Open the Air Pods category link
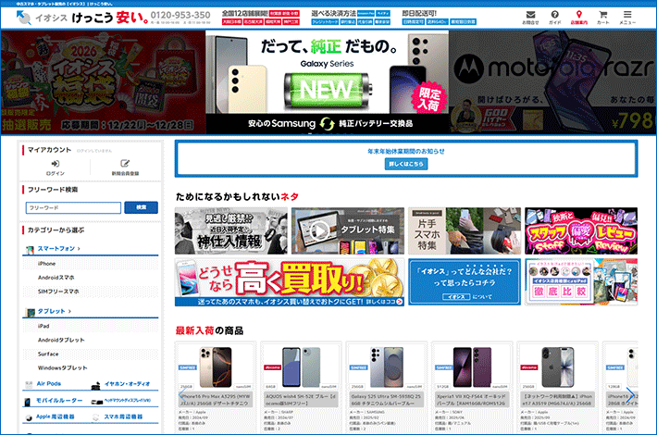The width and height of the screenshot is (657, 435). pyautogui.click(x=48, y=383)
